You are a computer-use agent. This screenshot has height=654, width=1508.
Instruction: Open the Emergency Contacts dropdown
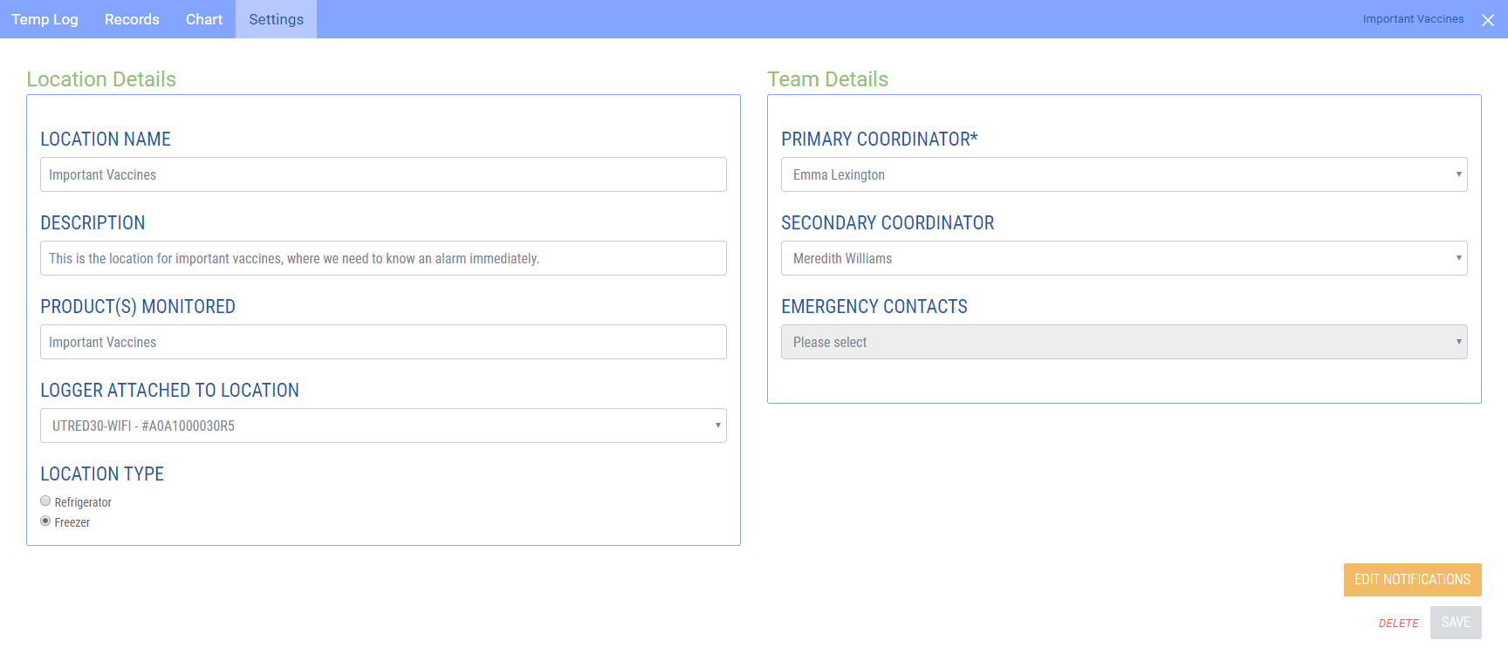pyautogui.click(x=1123, y=342)
